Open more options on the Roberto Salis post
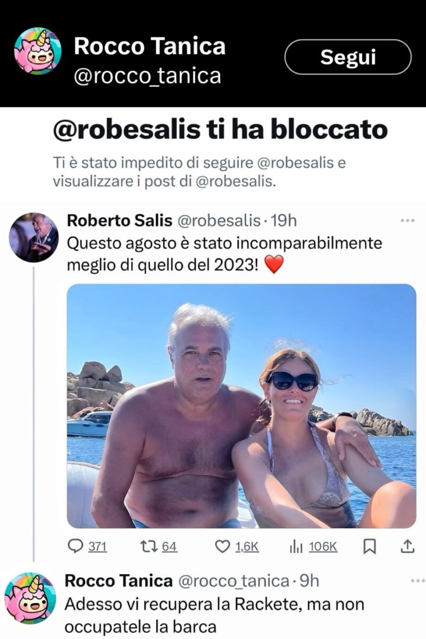 [407, 220]
